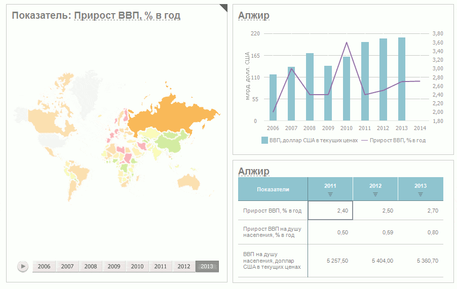The width and height of the screenshot is (457, 289).
Task: Click the filter icon under 2013 column
Action: [421, 194]
